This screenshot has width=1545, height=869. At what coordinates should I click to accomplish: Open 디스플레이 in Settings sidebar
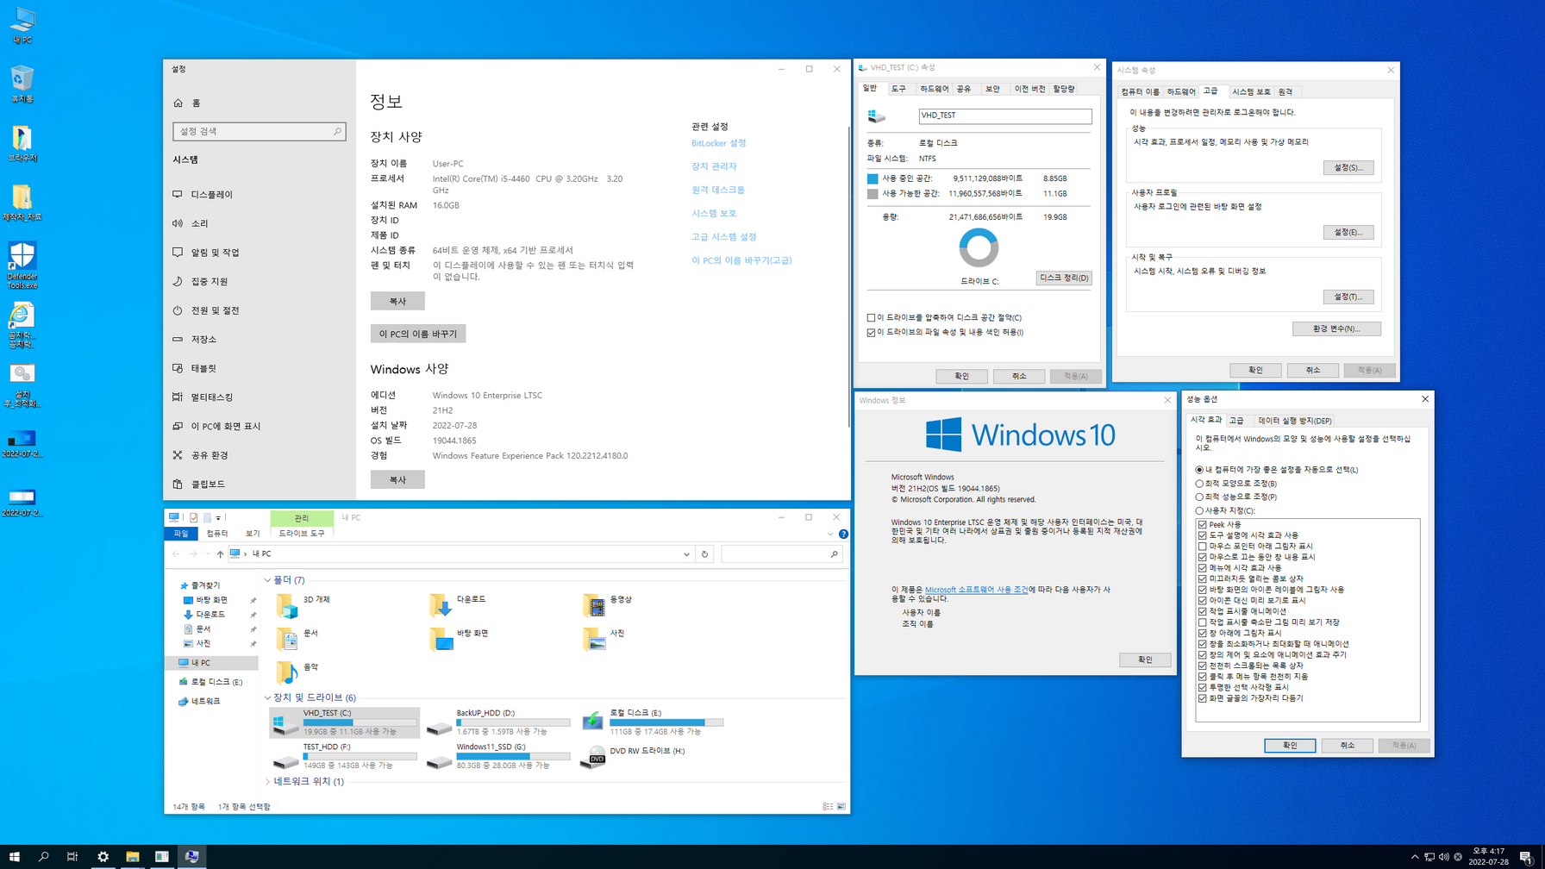point(259,195)
